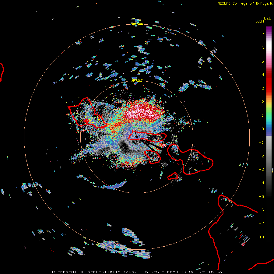Click the 100 NMI range ring label
274x274 pixels.
pos(137,24)
